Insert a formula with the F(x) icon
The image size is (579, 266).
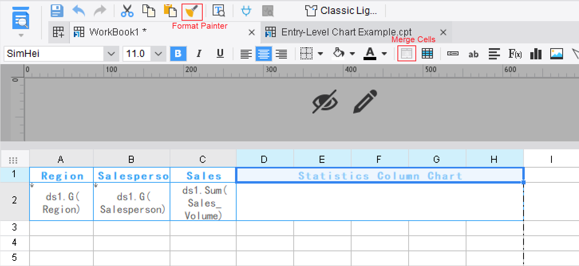click(x=515, y=53)
